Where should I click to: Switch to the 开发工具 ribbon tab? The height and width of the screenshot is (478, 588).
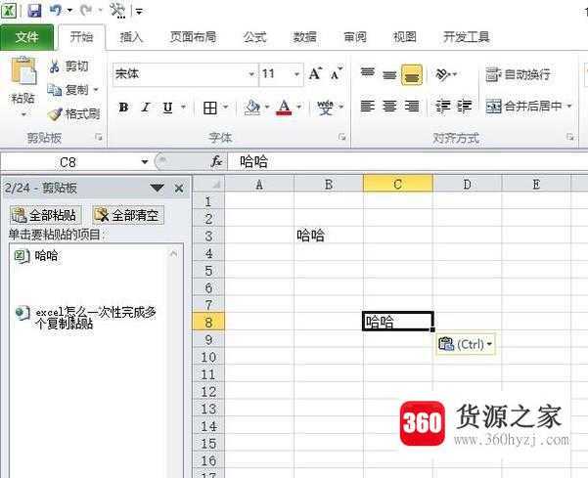pyautogui.click(x=466, y=37)
